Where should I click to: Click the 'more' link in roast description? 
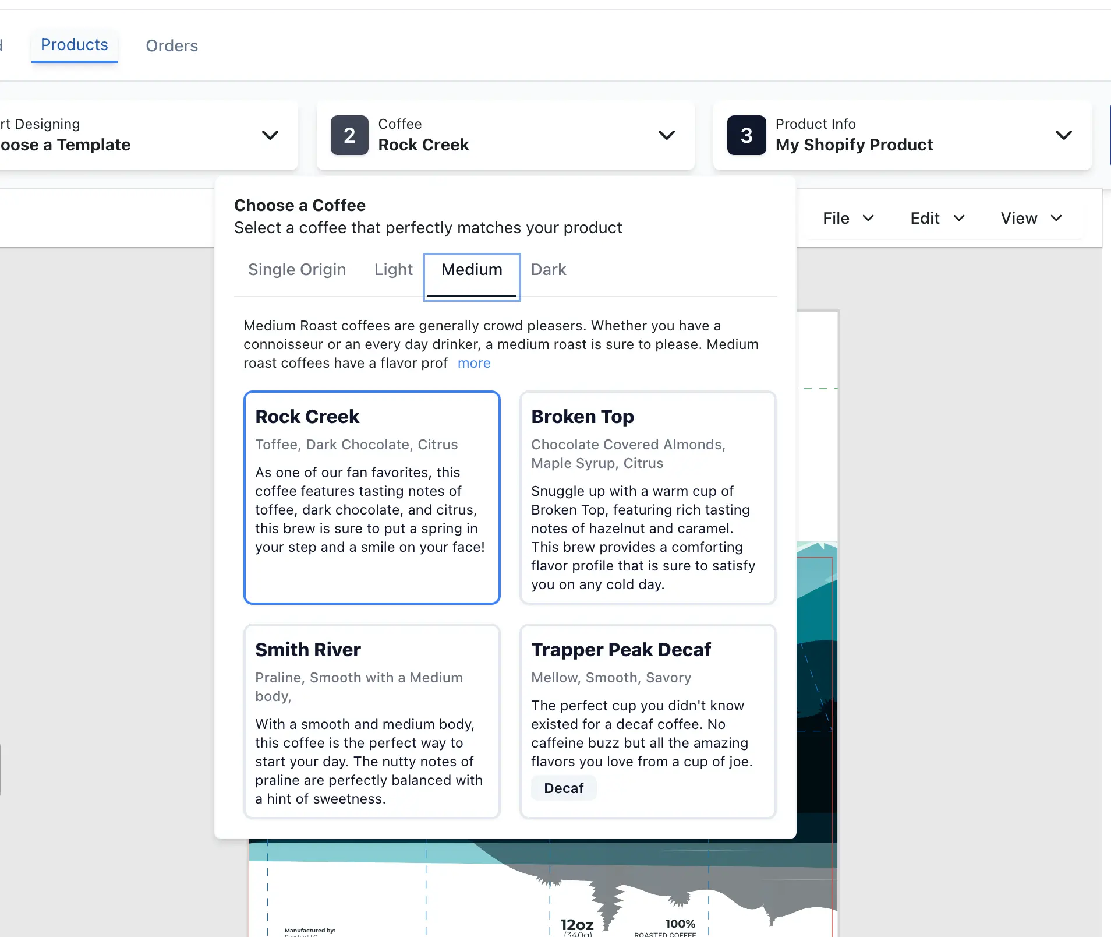coord(474,363)
